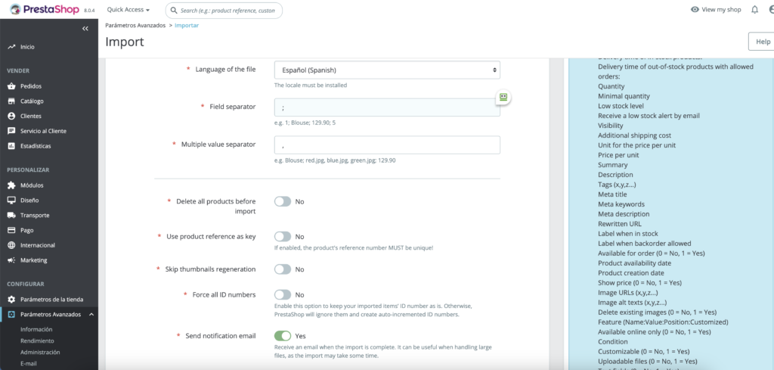Image resolution: width=774 pixels, height=370 pixels.
Task: Disable Send notification email switch
Action: tap(283, 335)
